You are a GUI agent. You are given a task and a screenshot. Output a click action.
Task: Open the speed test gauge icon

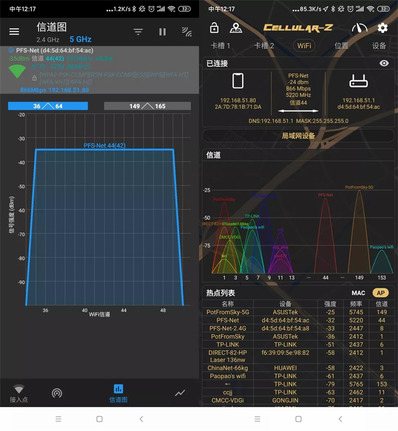359,28
